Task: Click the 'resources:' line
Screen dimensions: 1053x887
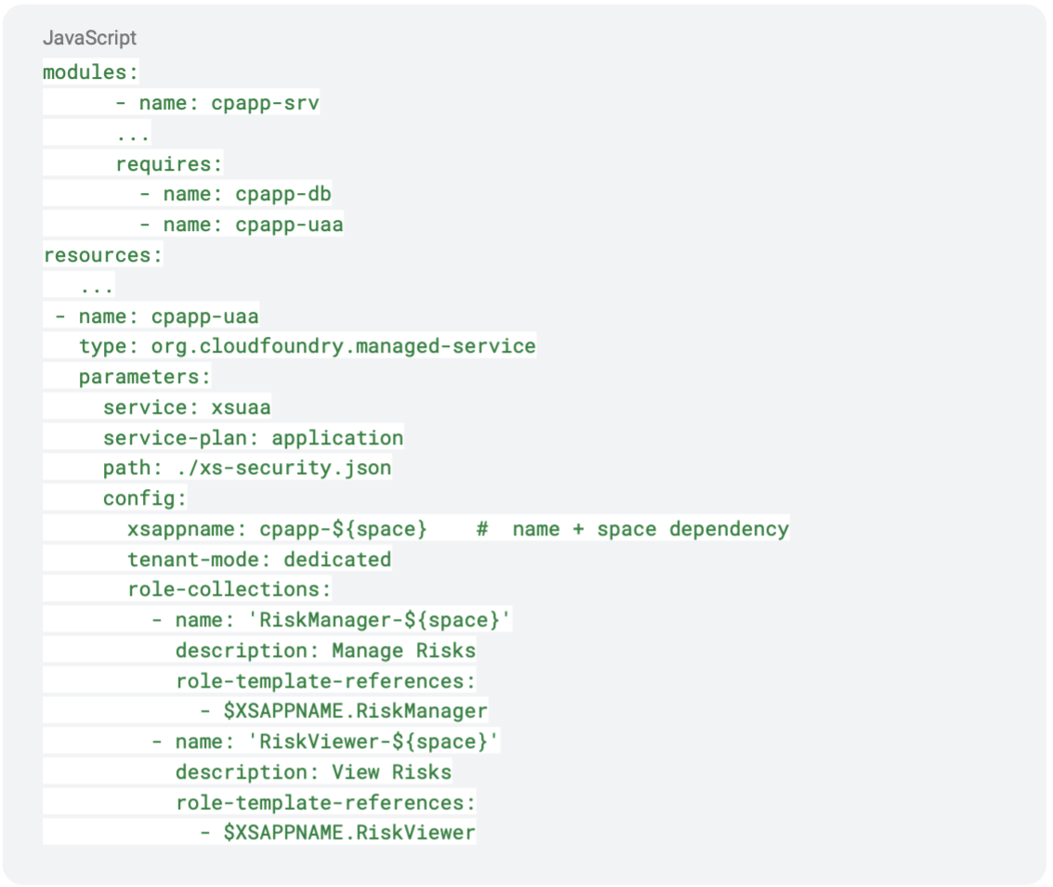Action: pos(103,256)
